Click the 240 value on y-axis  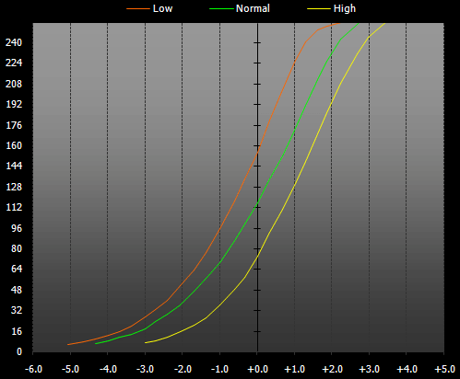click(14, 42)
